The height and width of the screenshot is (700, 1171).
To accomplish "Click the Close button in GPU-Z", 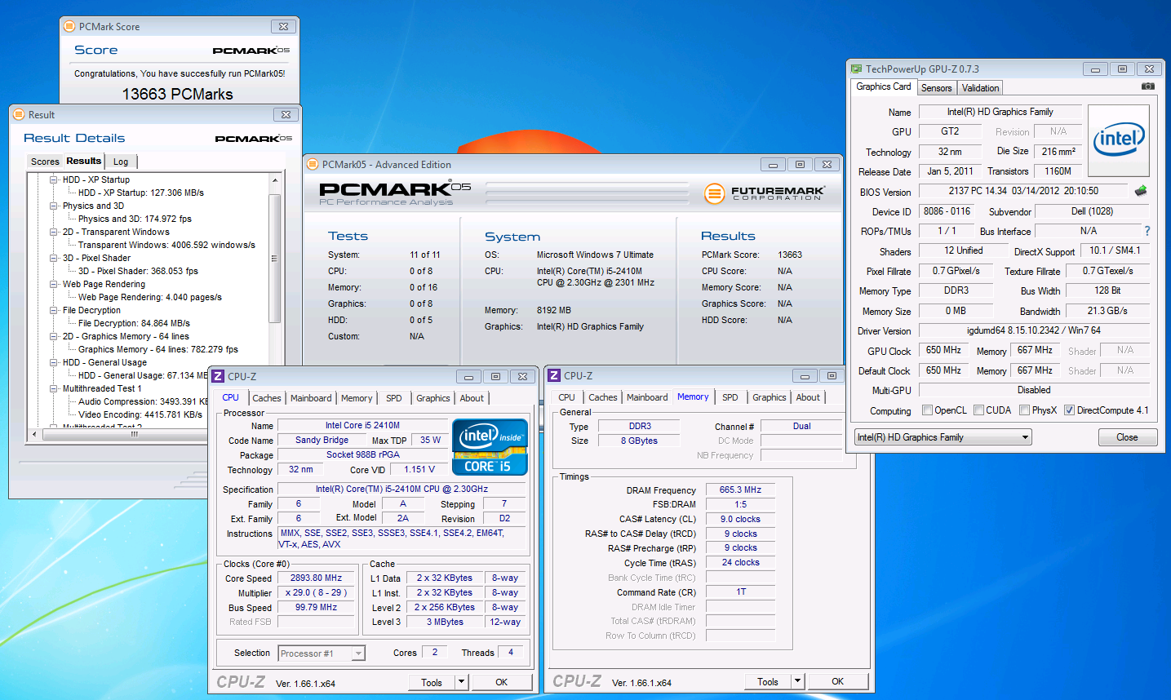I will [x=1127, y=437].
